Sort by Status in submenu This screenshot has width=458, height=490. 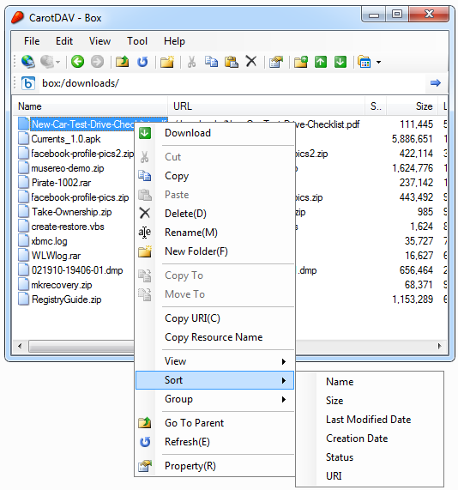click(x=370, y=457)
